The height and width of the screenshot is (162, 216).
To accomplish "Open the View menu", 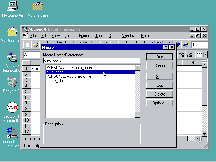I will click(x=56, y=36).
